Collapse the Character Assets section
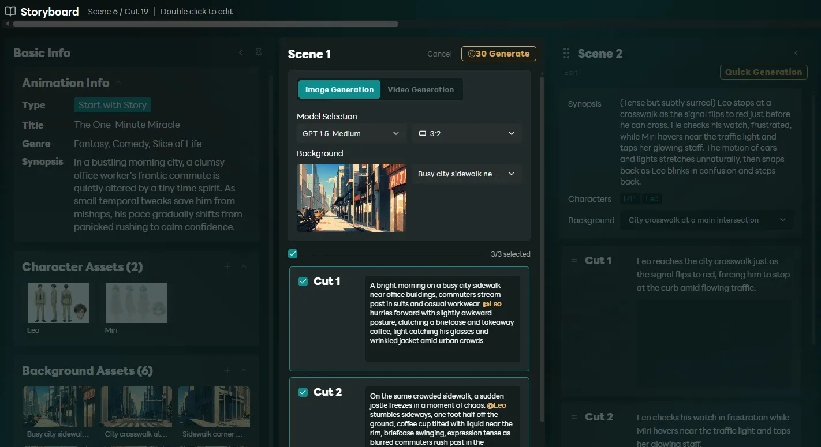This screenshot has width=821, height=447. [244, 266]
